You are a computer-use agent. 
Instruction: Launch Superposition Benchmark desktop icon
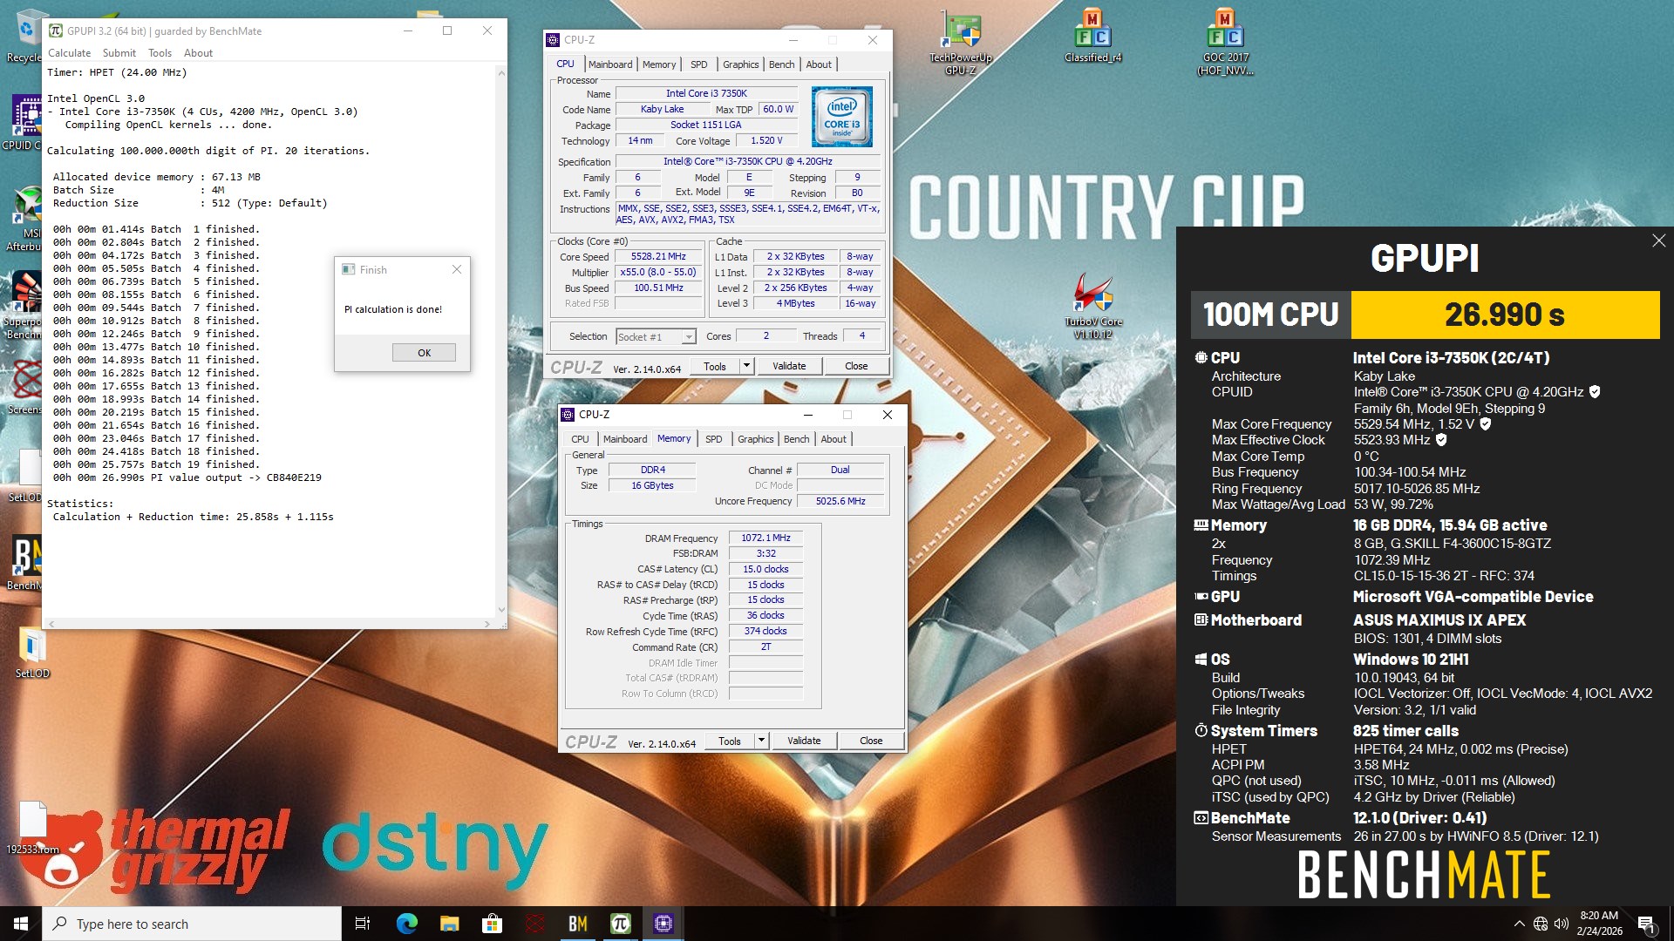pos(24,305)
